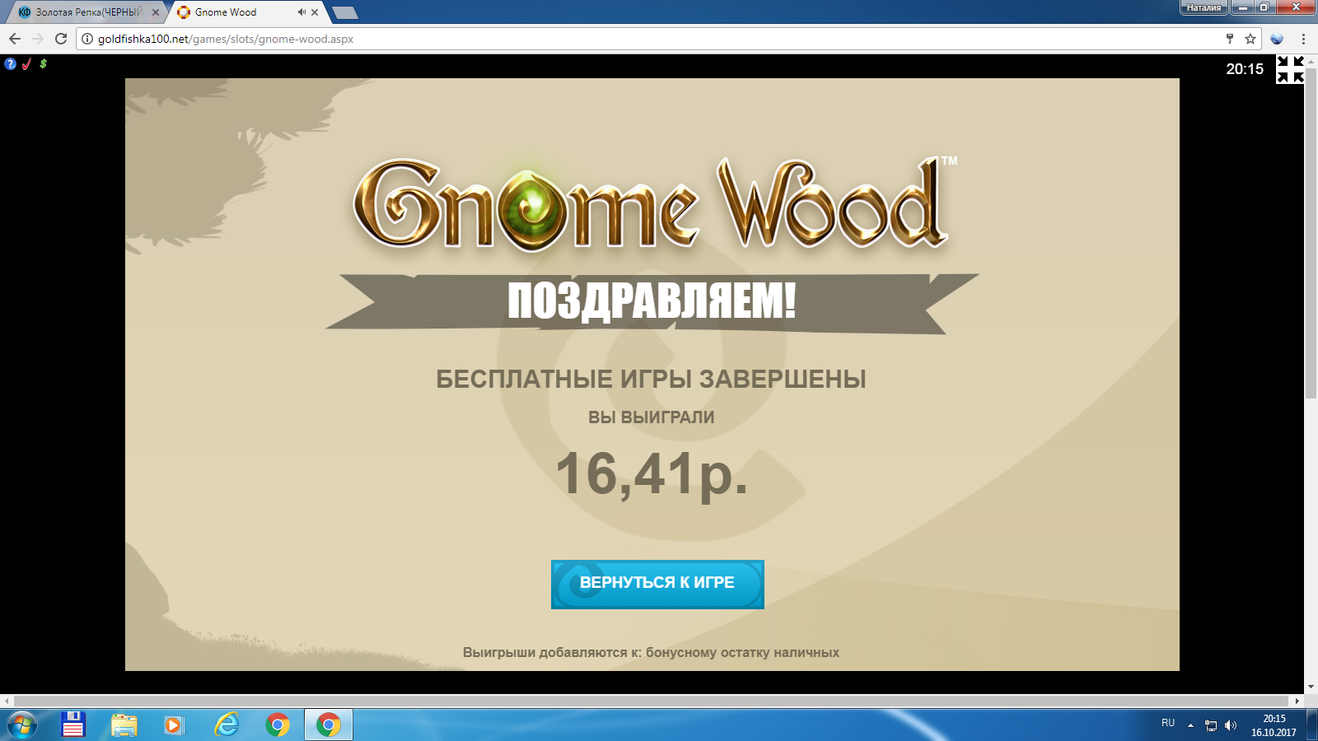Click the scrollbar down arrow
Viewport: 1318px width, 741px height.
(x=1311, y=687)
